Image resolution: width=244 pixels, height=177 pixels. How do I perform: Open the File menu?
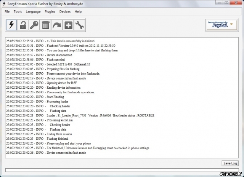[7, 12]
